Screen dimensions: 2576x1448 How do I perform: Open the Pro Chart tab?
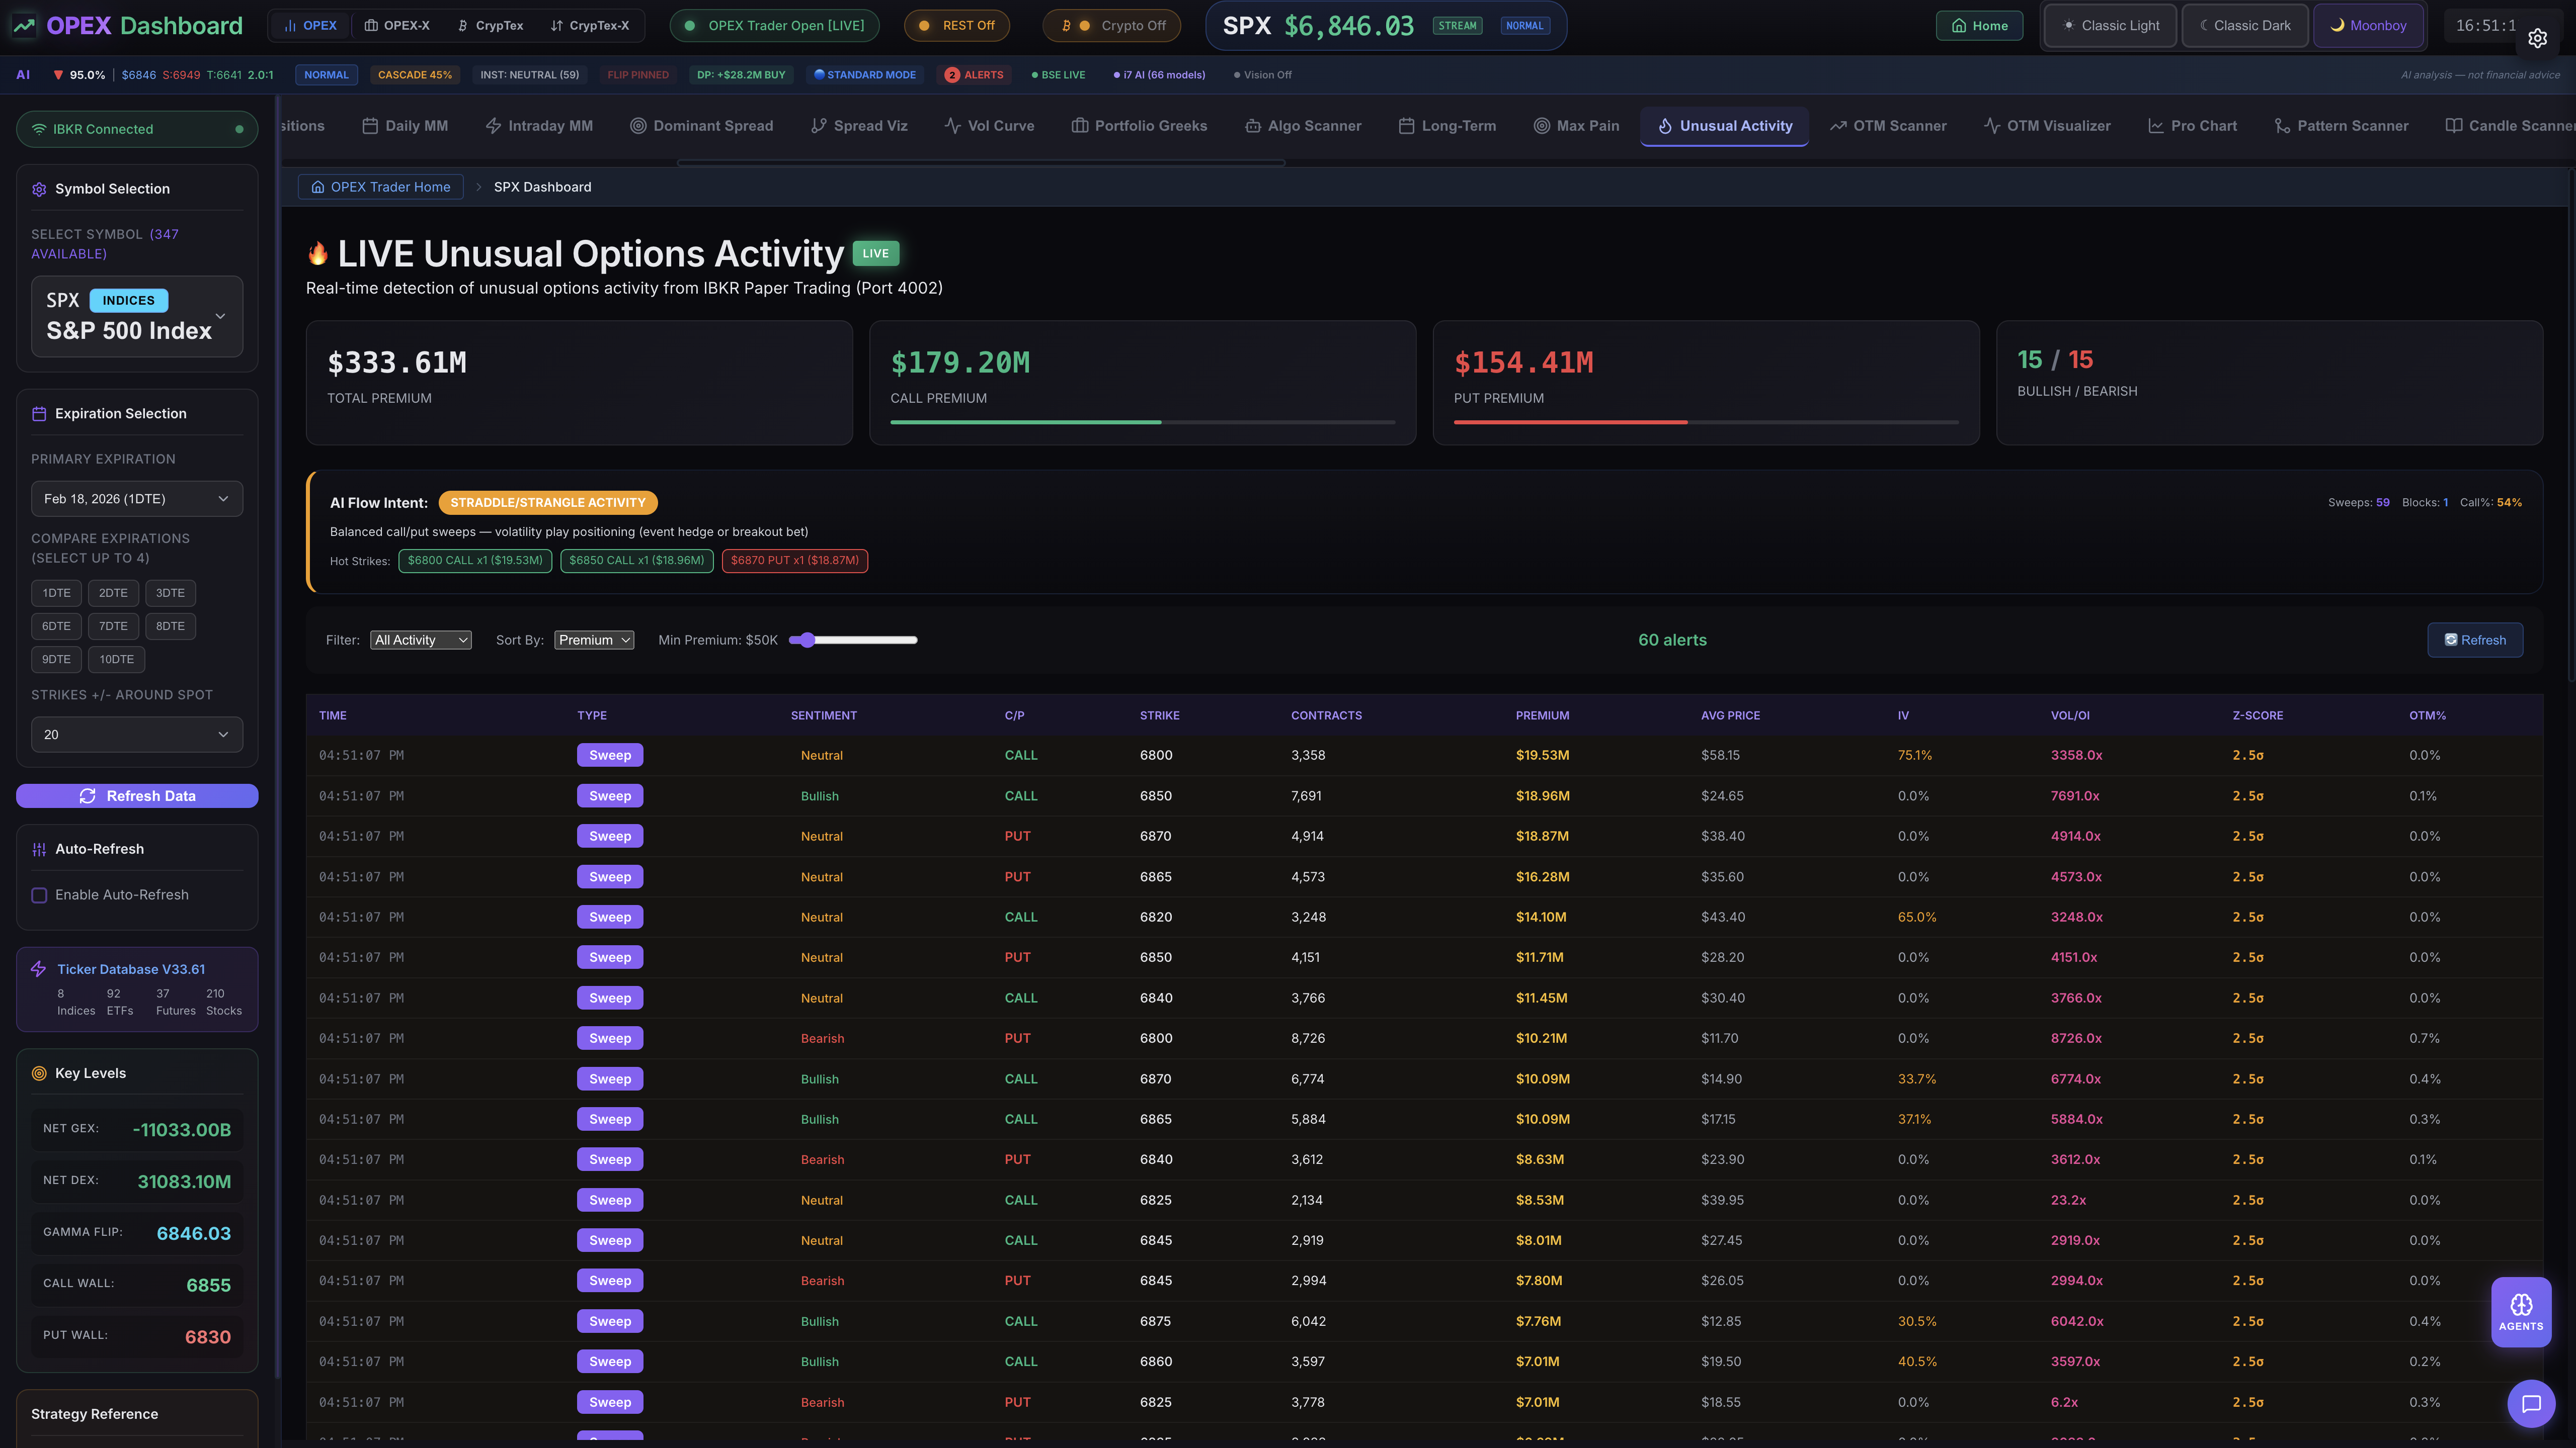tap(2192, 126)
